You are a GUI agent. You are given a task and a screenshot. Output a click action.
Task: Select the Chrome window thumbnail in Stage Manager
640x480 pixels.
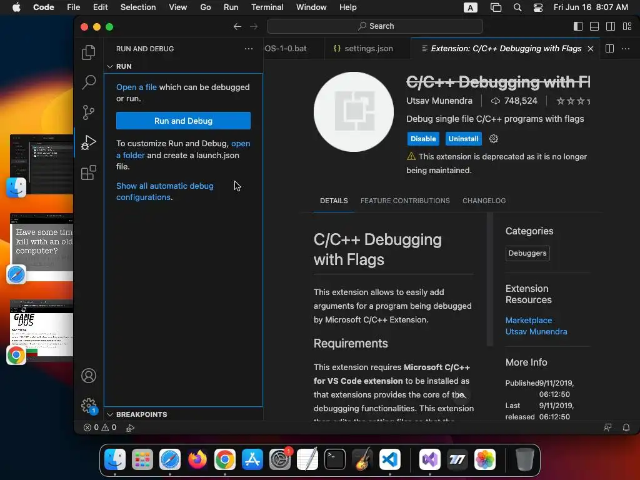[41, 330]
